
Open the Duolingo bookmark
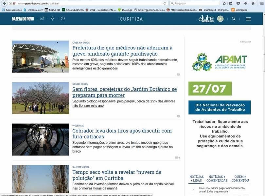[x=124, y=10]
